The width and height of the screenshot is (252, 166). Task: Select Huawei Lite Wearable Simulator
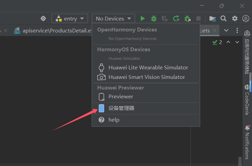tap(146, 68)
